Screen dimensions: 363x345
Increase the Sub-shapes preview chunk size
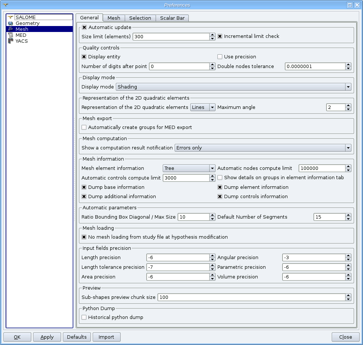[x=348, y=296]
